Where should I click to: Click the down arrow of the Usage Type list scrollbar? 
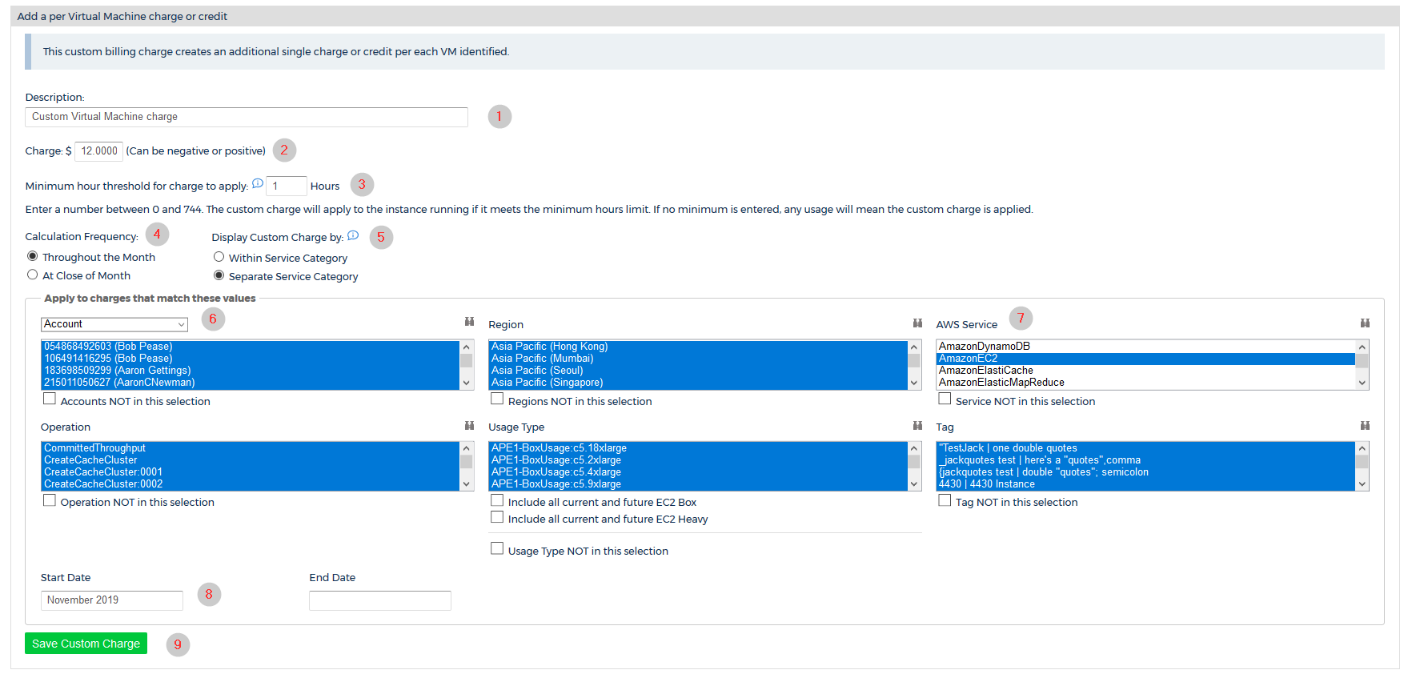tap(914, 484)
